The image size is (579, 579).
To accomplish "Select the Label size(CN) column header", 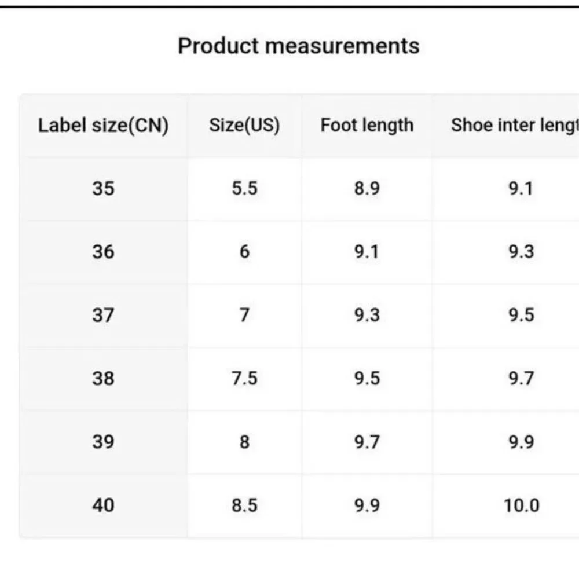I will [x=104, y=125].
